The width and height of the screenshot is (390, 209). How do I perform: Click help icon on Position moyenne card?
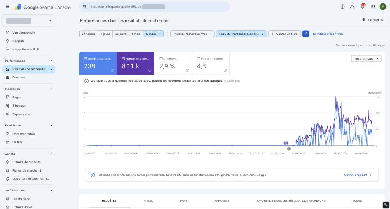[225, 71]
